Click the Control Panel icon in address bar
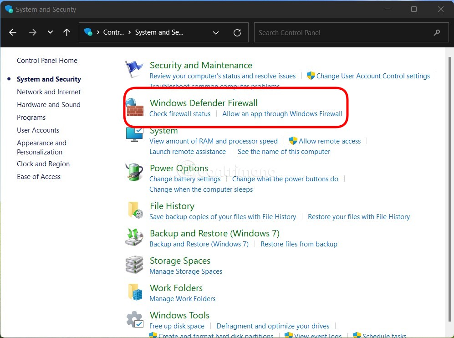The width and height of the screenshot is (454, 338). point(88,32)
